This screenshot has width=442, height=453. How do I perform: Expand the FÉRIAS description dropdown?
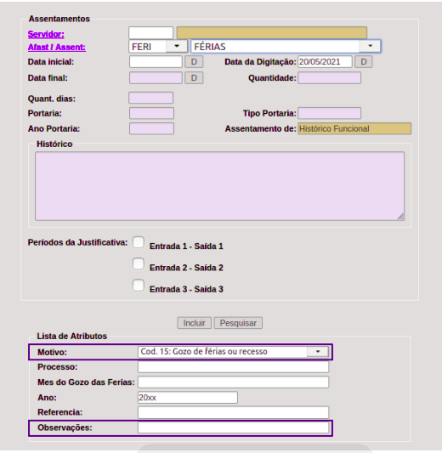[x=370, y=46]
